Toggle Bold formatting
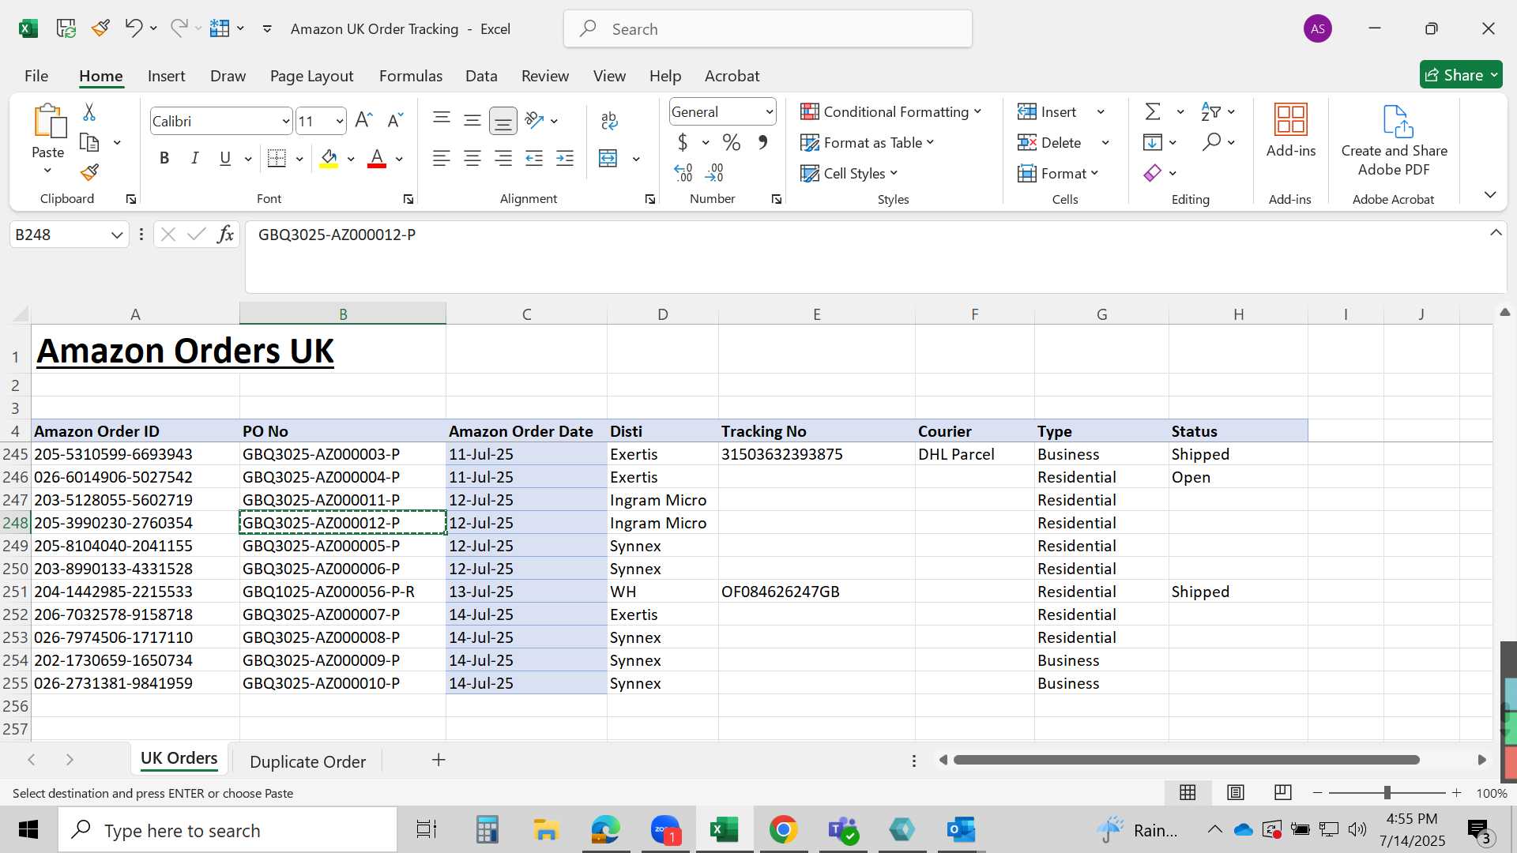 point(164,158)
